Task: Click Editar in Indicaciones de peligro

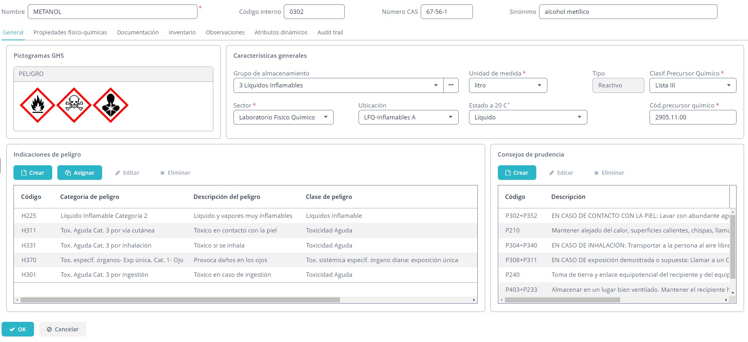Action: pyautogui.click(x=127, y=173)
